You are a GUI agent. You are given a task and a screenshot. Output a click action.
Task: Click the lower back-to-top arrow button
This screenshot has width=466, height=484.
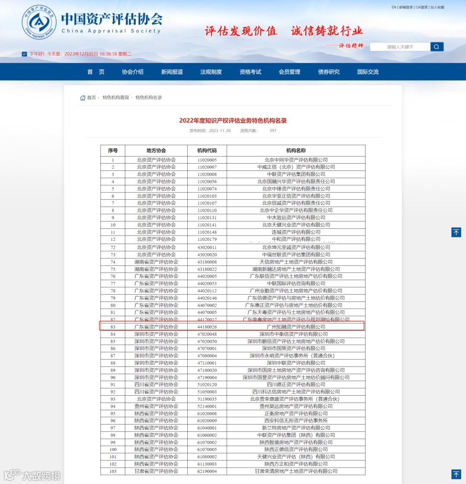(456, 474)
